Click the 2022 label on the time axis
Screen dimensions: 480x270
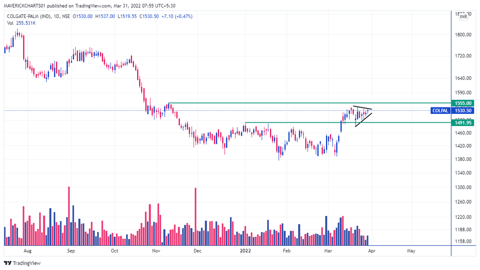pyautogui.click(x=245, y=251)
